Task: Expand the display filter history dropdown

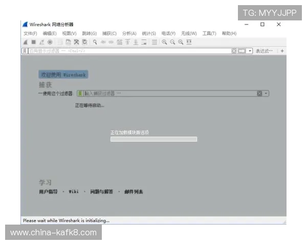Action: tap(250, 51)
